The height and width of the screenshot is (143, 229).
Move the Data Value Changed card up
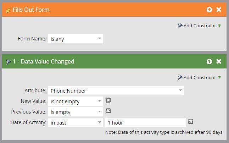click(x=209, y=61)
